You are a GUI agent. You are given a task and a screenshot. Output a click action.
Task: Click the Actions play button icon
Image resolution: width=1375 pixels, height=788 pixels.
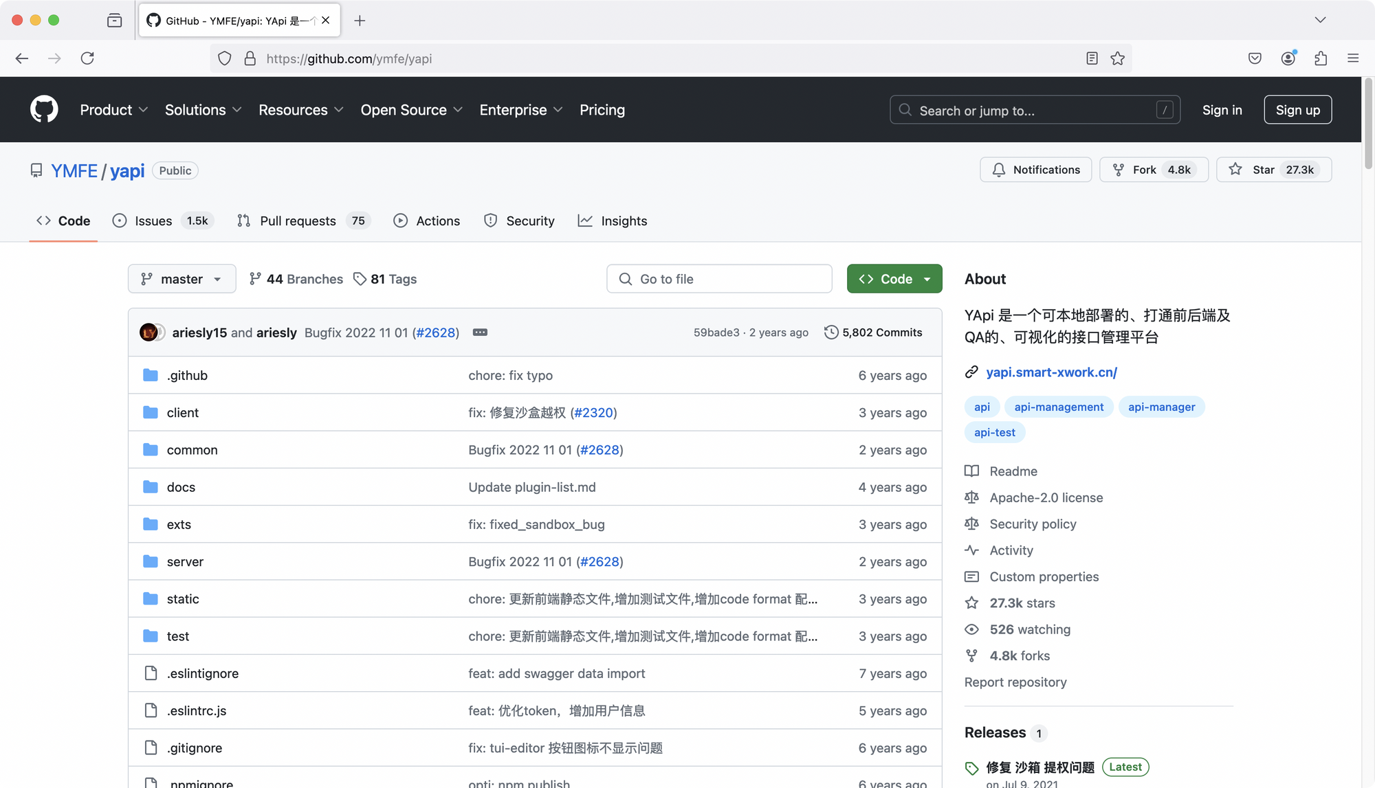click(x=401, y=221)
